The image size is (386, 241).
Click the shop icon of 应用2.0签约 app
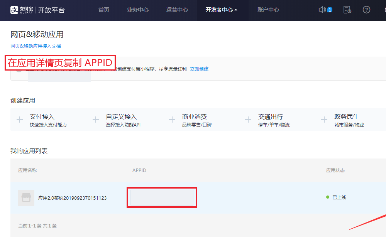26,198
